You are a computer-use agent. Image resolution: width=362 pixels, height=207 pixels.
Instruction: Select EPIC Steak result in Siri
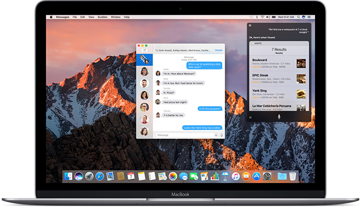click(x=279, y=79)
